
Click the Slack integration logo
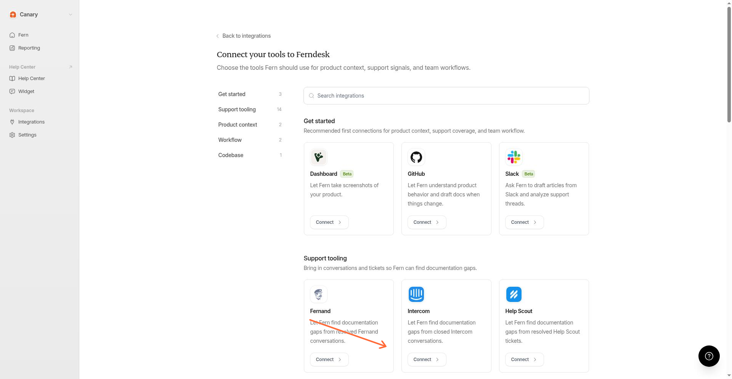pos(514,157)
